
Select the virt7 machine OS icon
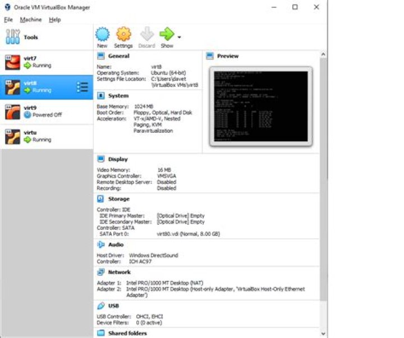click(12, 62)
